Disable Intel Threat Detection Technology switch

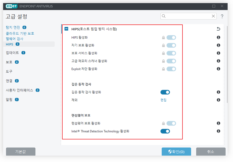click(165, 131)
